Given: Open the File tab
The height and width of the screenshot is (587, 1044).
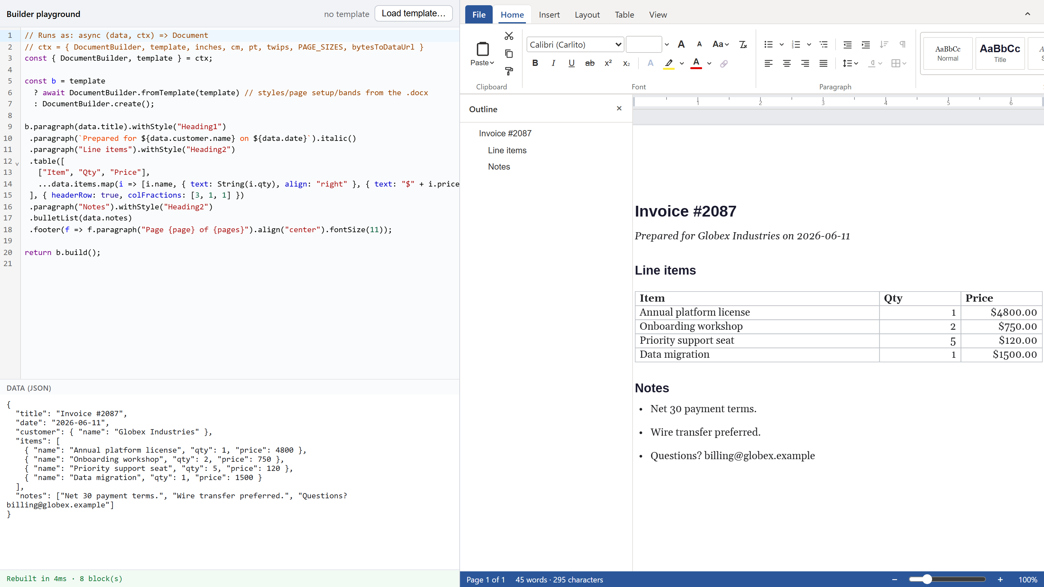Looking at the screenshot, I should pyautogui.click(x=479, y=15).
